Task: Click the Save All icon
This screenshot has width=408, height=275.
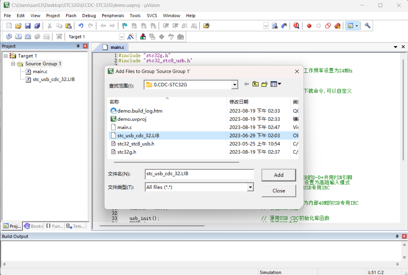Action: pyautogui.click(x=37, y=26)
